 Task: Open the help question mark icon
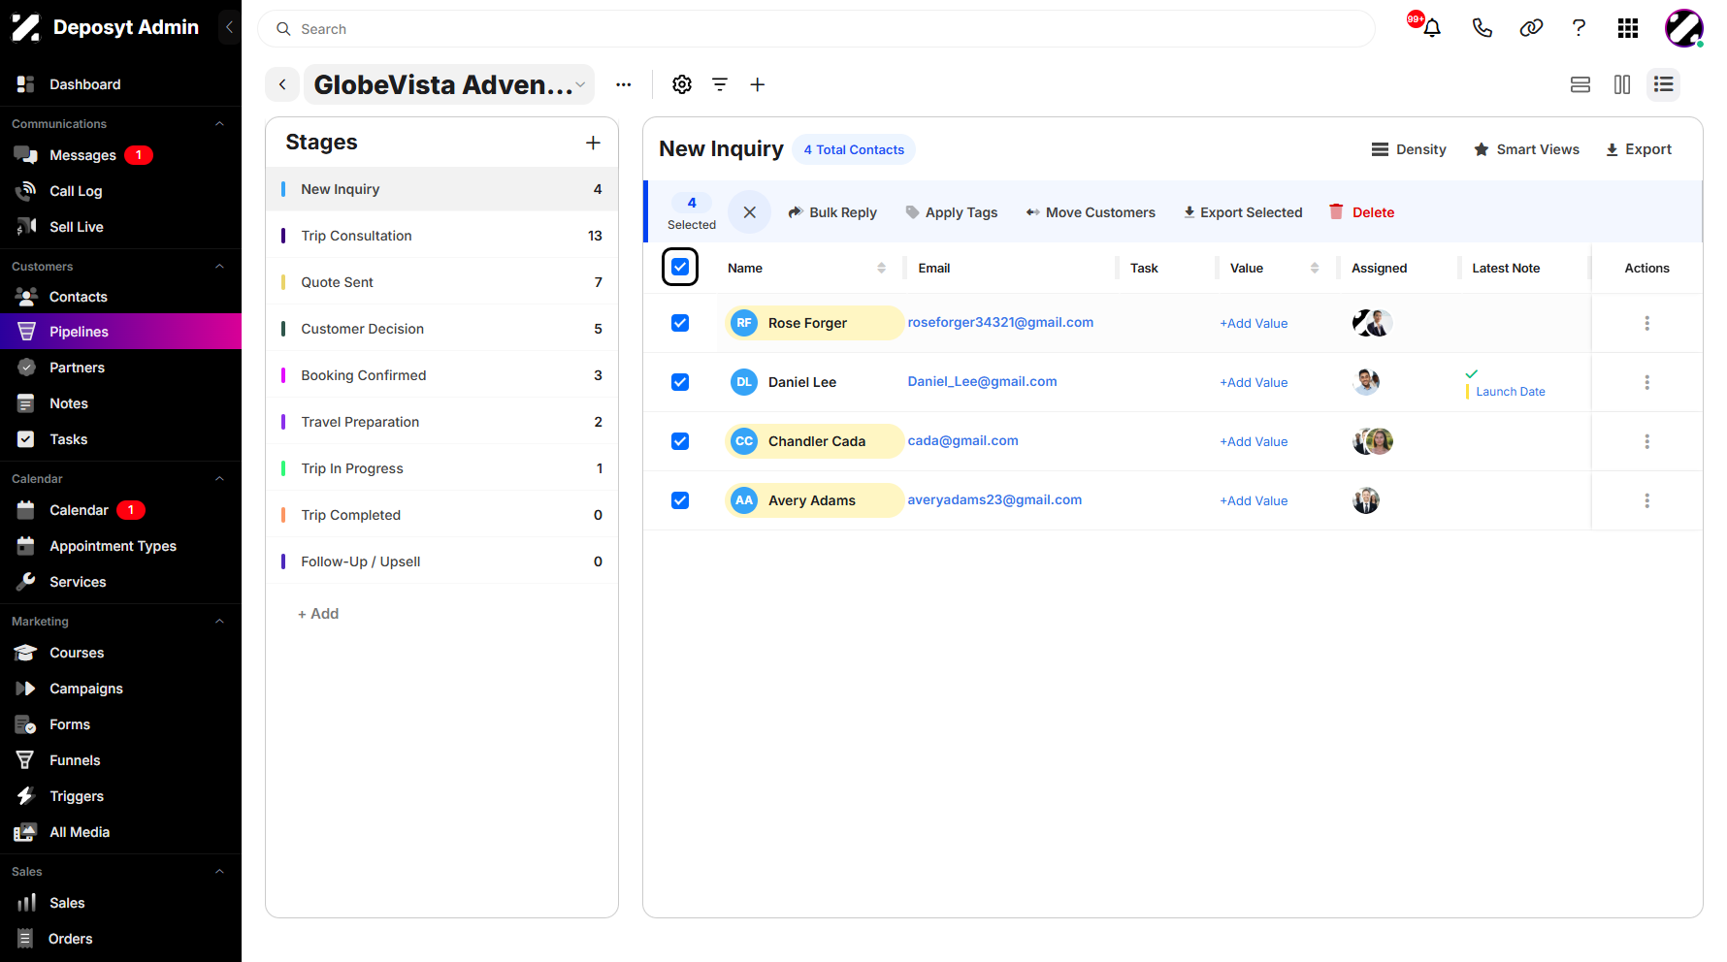[1579, 28]
